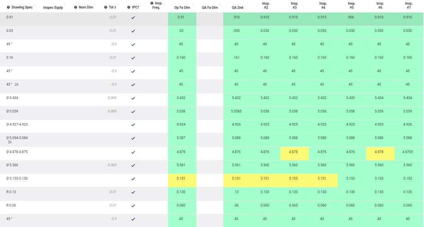Click the Insp. #7 column header

point(408,5)
